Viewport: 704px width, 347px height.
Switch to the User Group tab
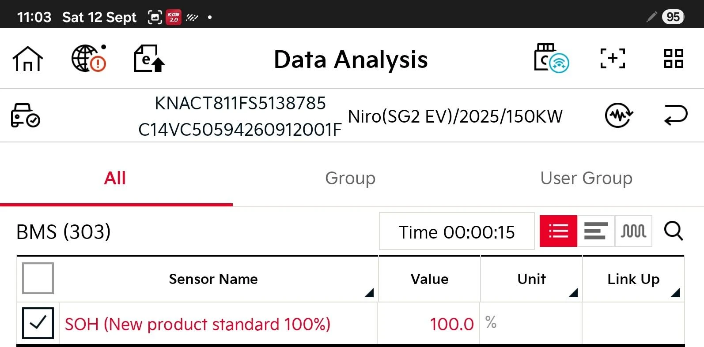tap(587, 179)
